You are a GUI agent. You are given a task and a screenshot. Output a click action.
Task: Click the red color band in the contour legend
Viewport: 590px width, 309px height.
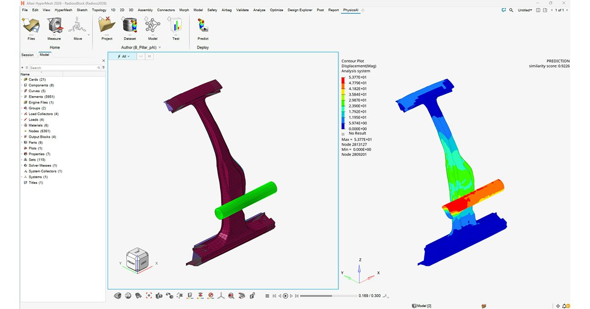344,80
